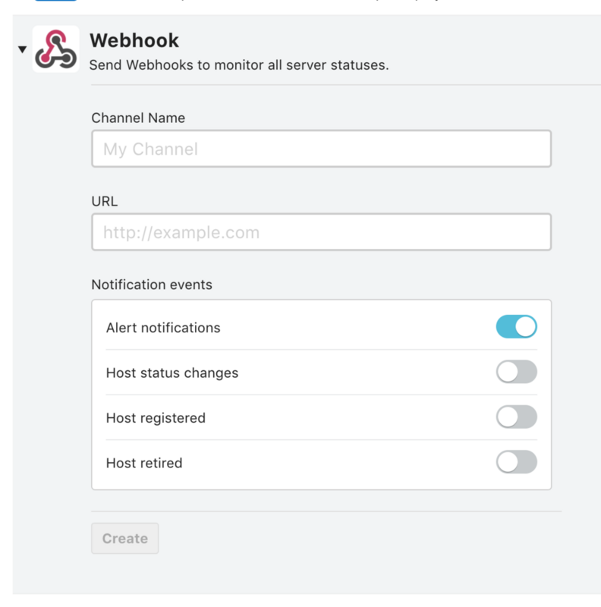Turn on the Host registered toggle
Screen dimensions: 601x607
point(517,417)
